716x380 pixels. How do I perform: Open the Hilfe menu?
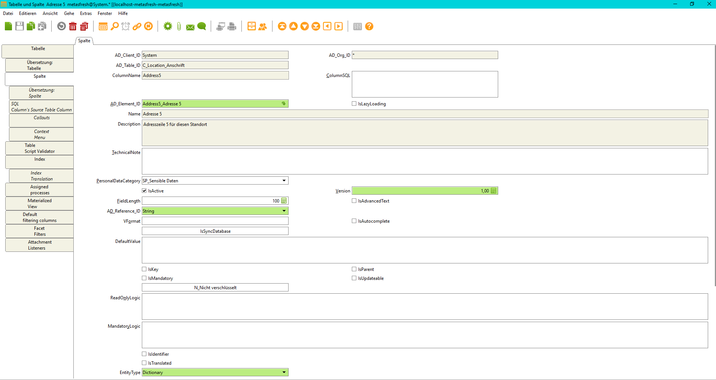123,13
